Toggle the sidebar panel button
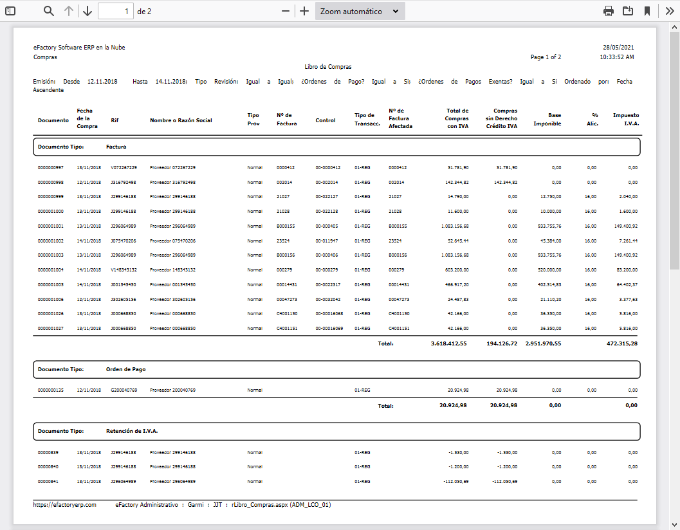Image resolution: width=680 pixels, height=530 pixels. tap(10, 11)
